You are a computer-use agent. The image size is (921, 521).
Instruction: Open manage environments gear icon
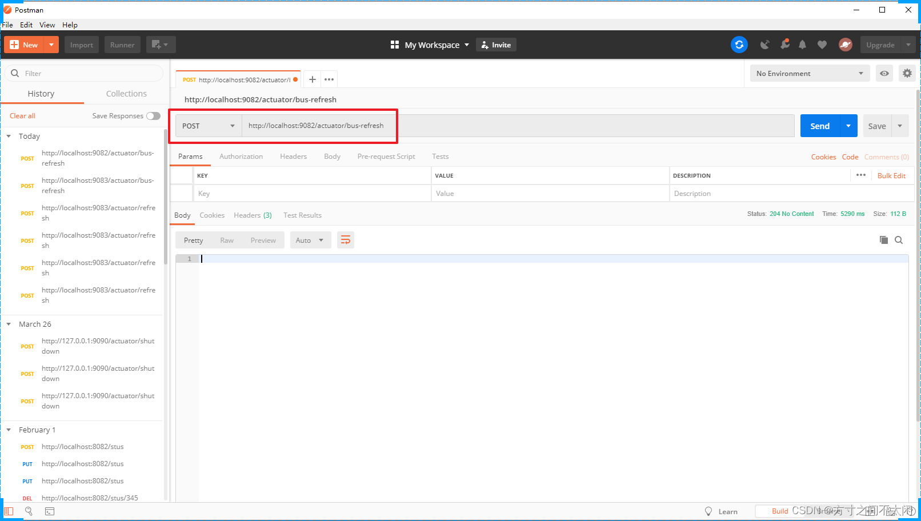[x=907, y=73]
